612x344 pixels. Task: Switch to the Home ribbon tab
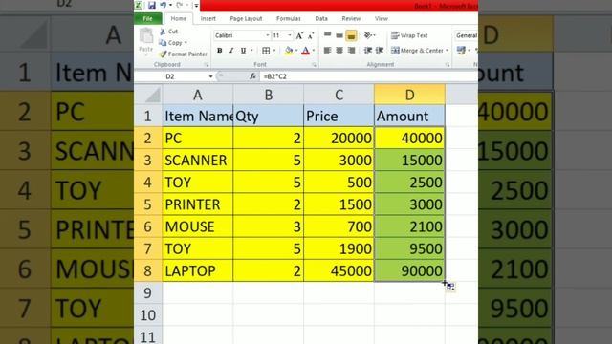coord(179,19)
